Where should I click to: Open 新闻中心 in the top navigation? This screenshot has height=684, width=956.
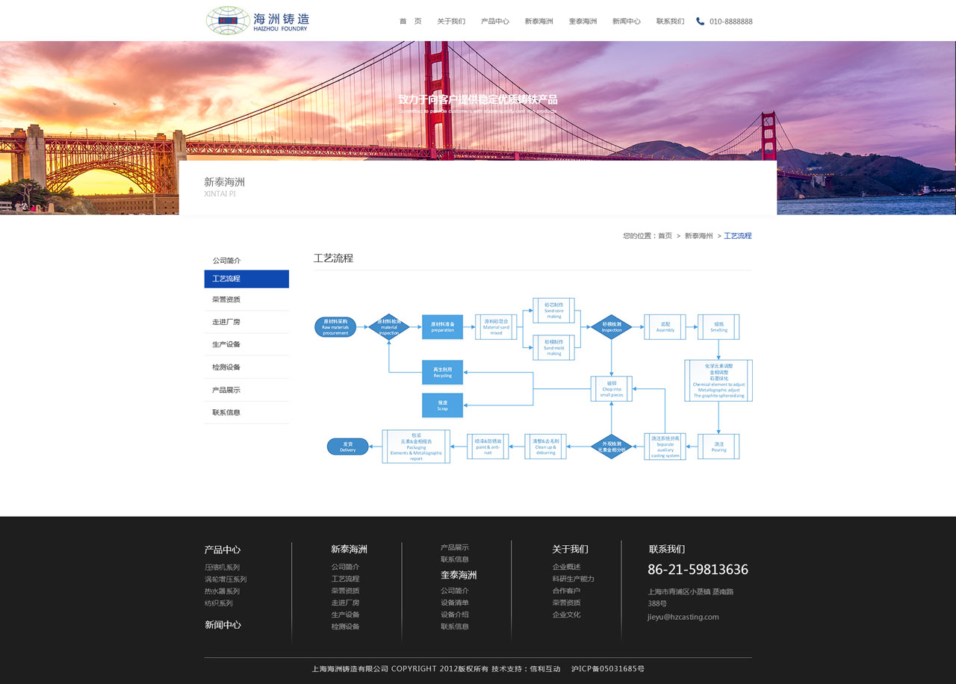627,22
